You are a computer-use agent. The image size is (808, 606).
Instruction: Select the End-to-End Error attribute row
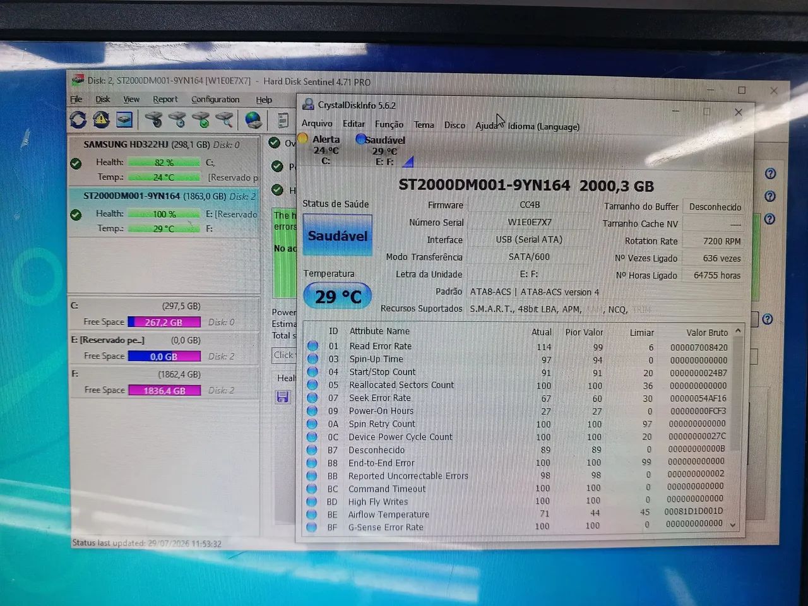518,463
